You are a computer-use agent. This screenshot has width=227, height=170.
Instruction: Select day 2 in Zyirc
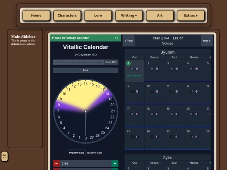(x=148, y=169)
